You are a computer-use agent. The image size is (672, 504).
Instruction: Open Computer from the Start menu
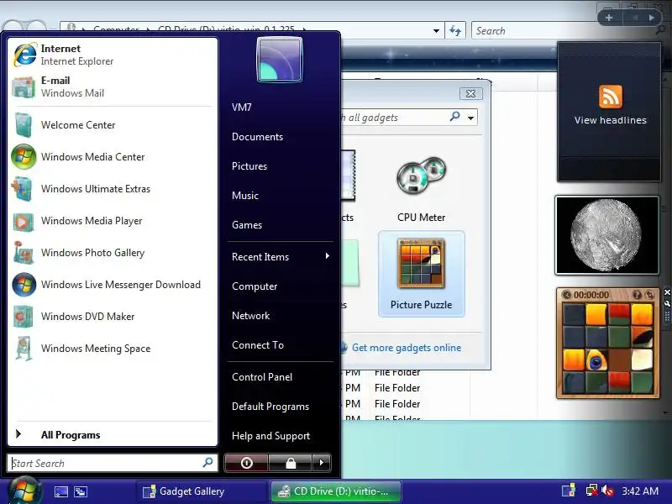coord(255,286)
